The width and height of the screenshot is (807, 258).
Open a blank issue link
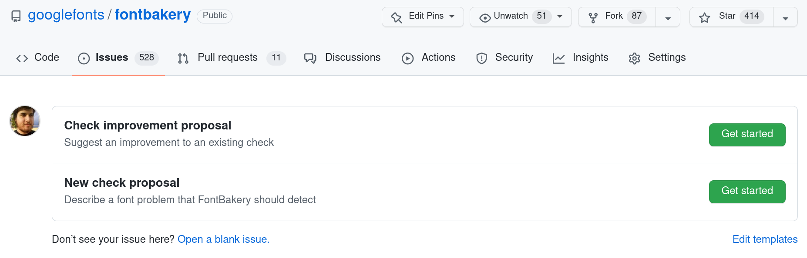tap(223, 239)
